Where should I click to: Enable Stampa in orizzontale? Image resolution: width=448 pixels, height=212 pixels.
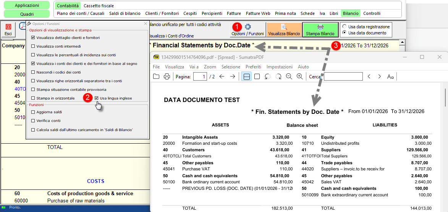33,98
